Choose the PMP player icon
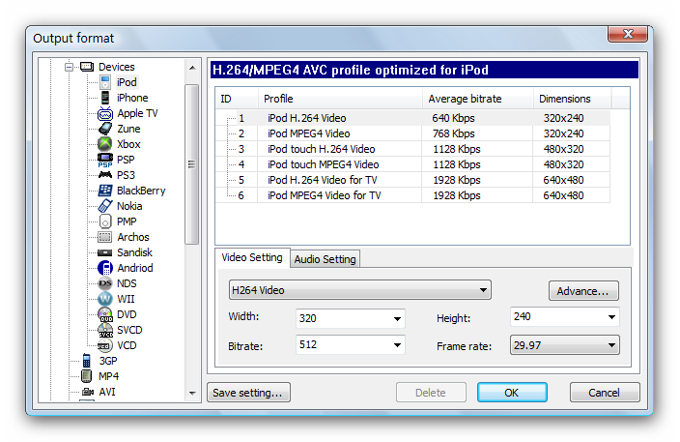This screenshot has height=442, width=680. click(105, 221)
